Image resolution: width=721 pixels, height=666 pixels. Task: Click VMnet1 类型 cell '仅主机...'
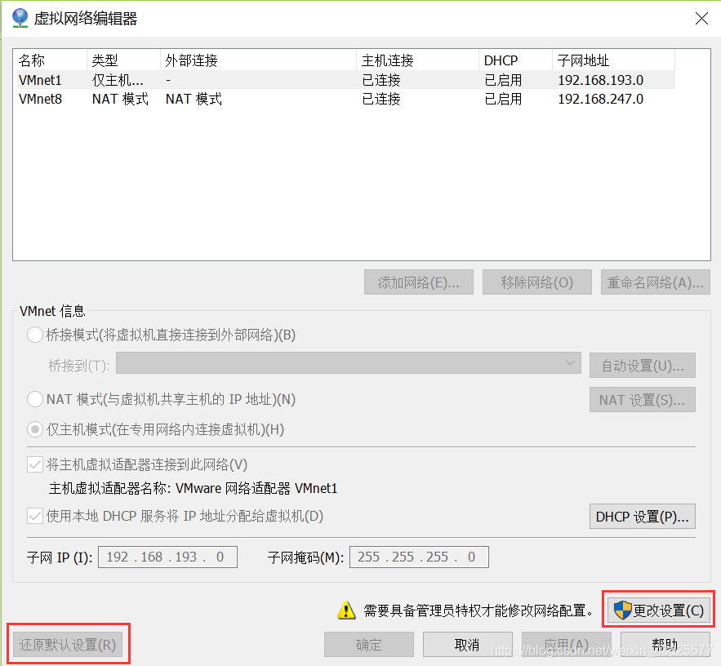(x=118, y=80)
